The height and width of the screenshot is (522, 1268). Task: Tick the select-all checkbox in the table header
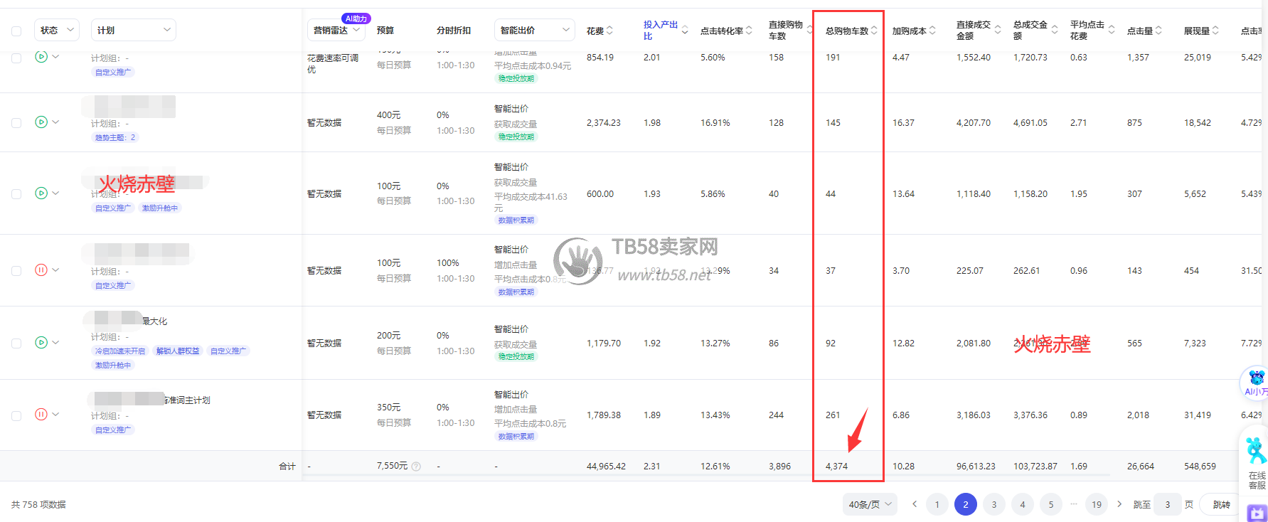16,31
